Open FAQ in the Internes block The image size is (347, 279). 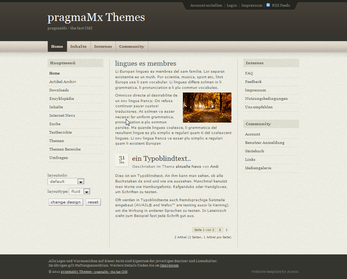249,73
